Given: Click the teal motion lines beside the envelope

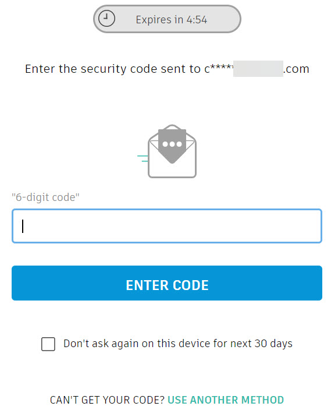Looking at the screenshot, I should 143,158.
